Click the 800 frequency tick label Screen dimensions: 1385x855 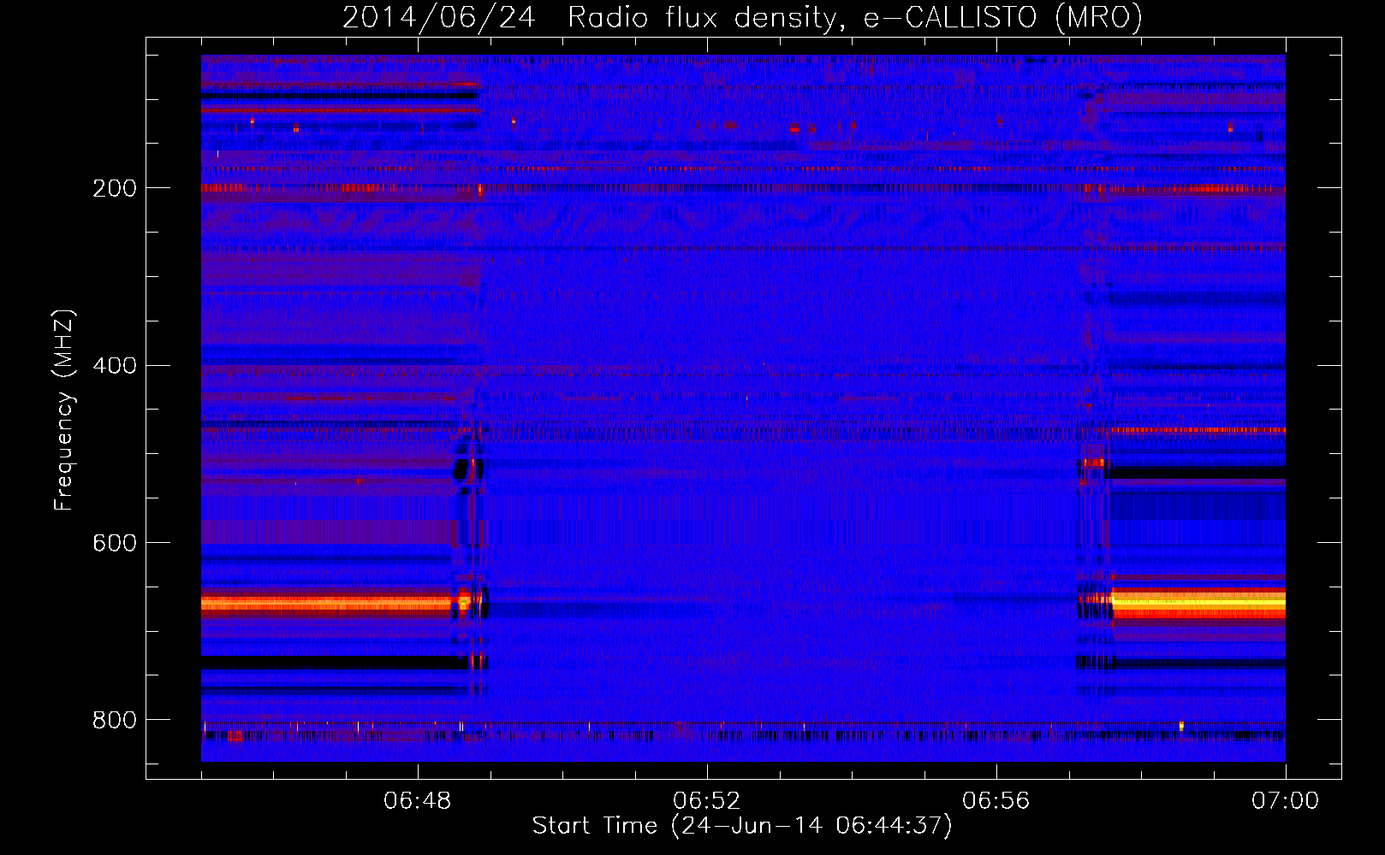click(x=115, y=721)
